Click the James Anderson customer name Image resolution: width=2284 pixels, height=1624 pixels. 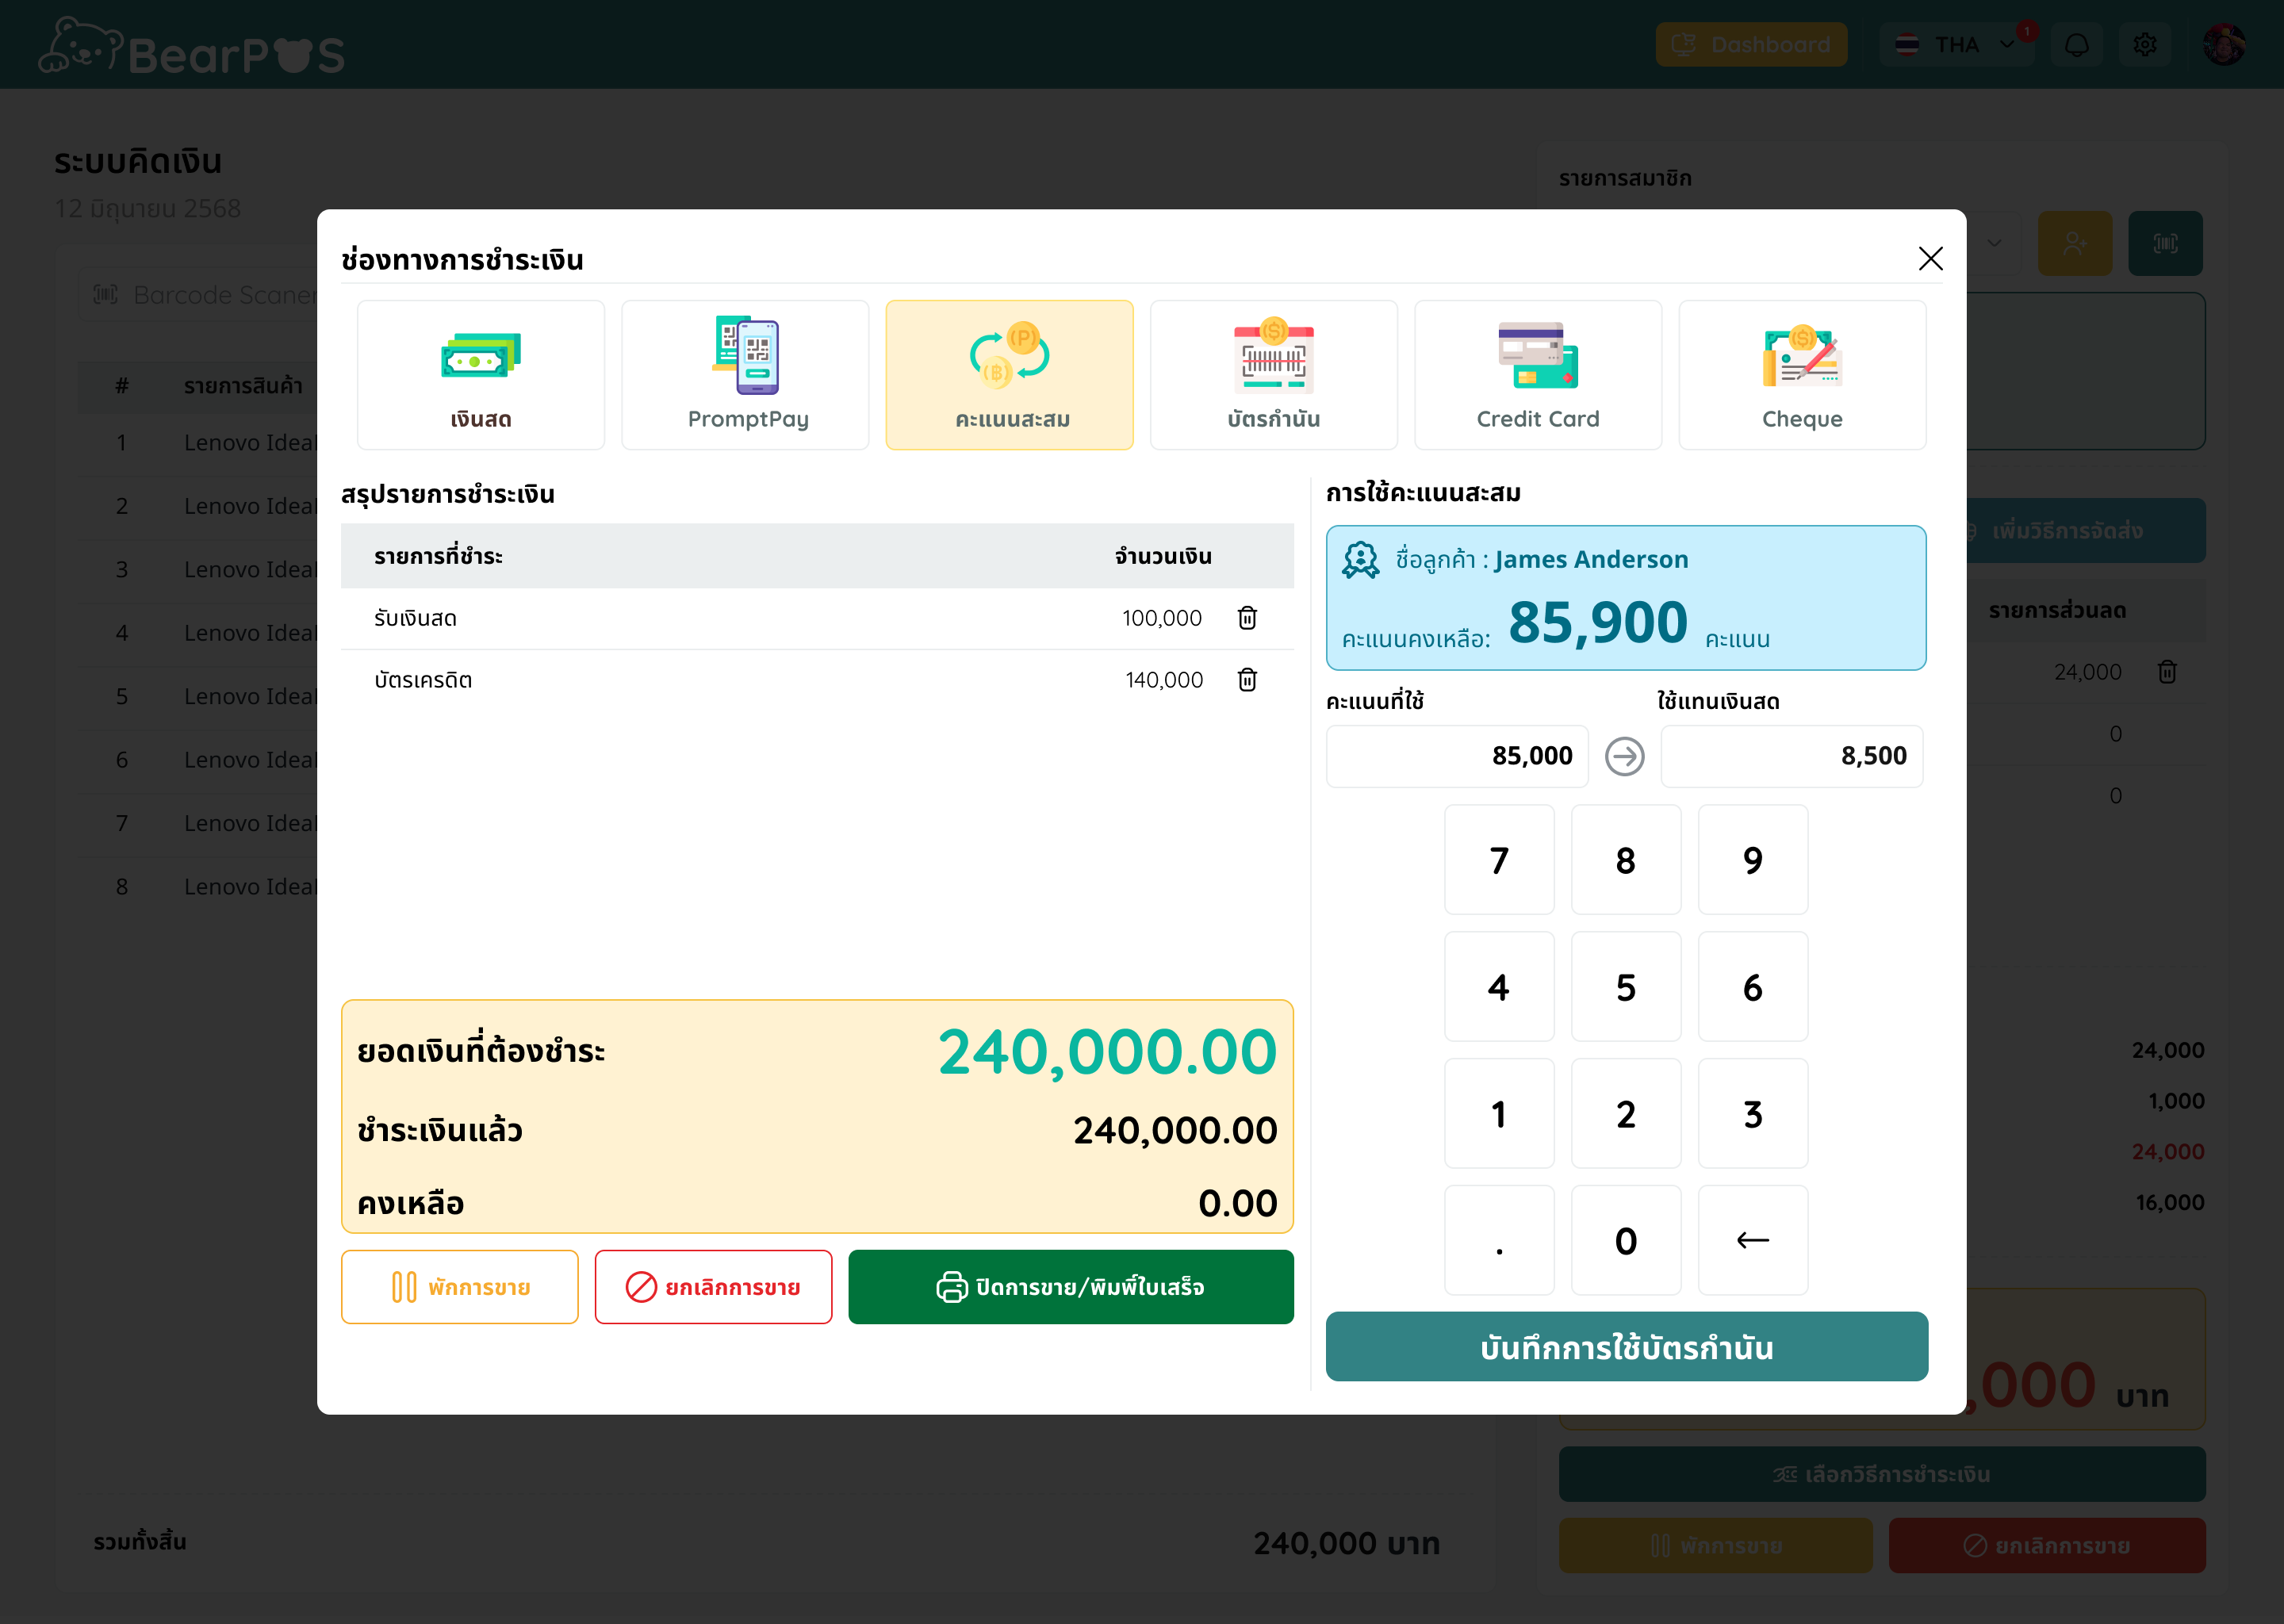coord(1591,559)
